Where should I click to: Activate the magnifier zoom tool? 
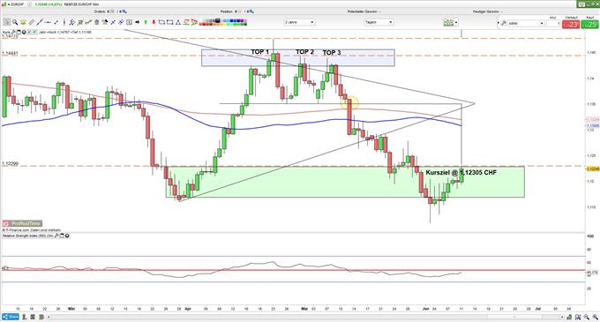15,22
